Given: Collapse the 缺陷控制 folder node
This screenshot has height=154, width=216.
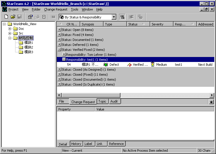Looking at the screenshot, I should [x=10, y=38].
